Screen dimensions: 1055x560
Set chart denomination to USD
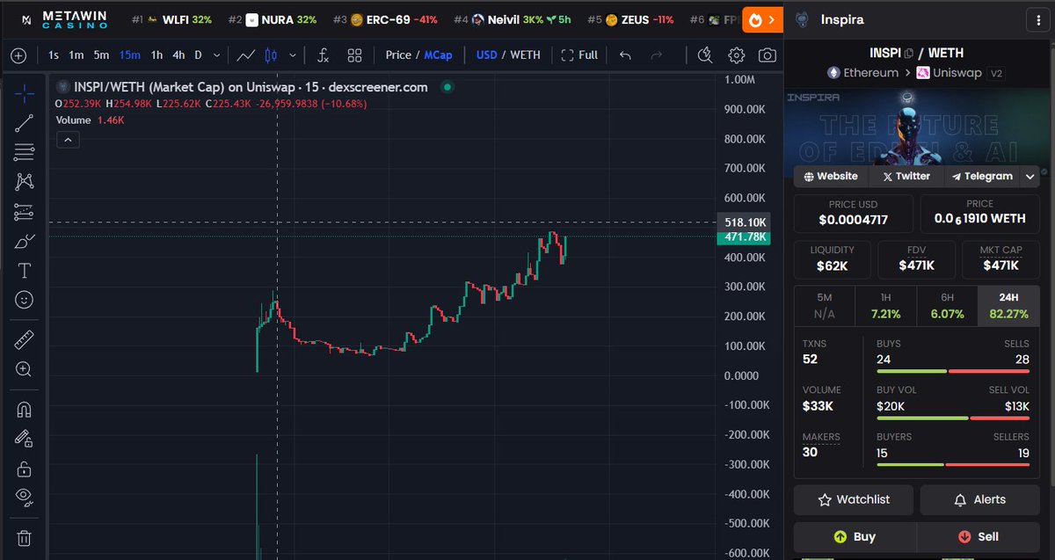(486, 55)
